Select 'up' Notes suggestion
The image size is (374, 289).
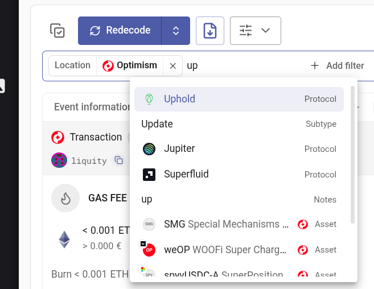click(239, 199)
